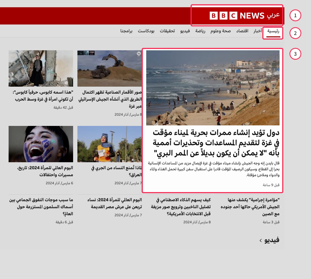Open the فيديو section chevron heading
Image resolution: width=311 pixels, height=279 pixels.
[x=269, y=240]
